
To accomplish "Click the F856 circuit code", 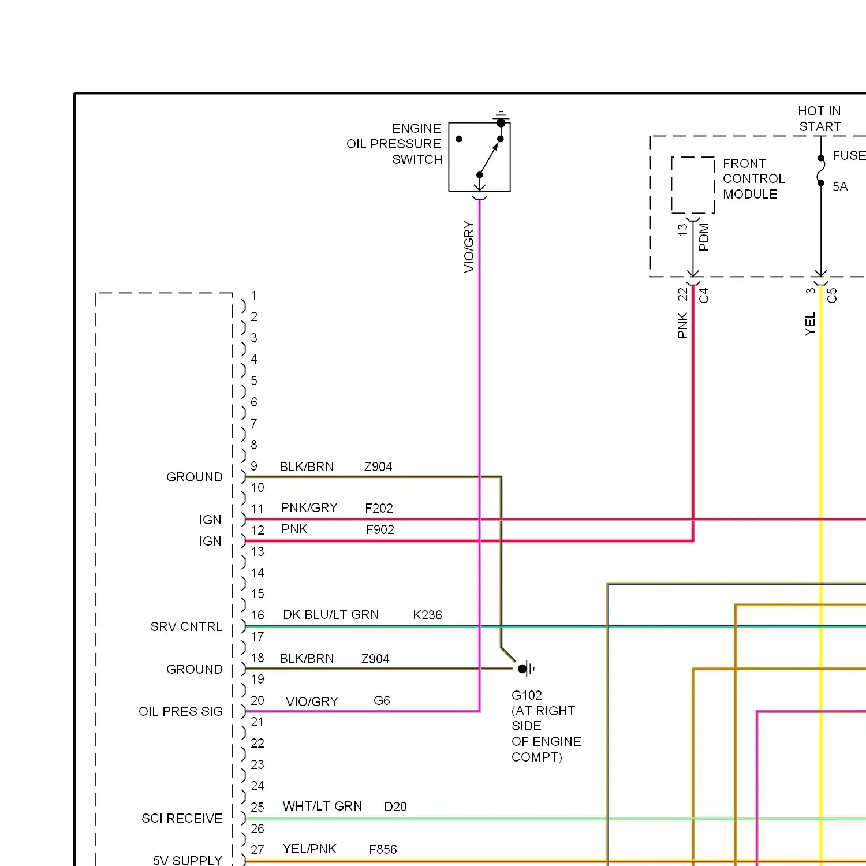I will click(383, 850).
